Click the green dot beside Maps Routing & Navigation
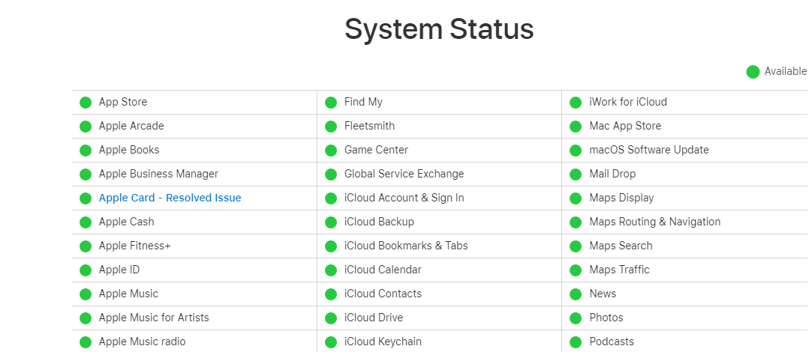This screenshot has height=352, width=812. click(x=576, y=222)
